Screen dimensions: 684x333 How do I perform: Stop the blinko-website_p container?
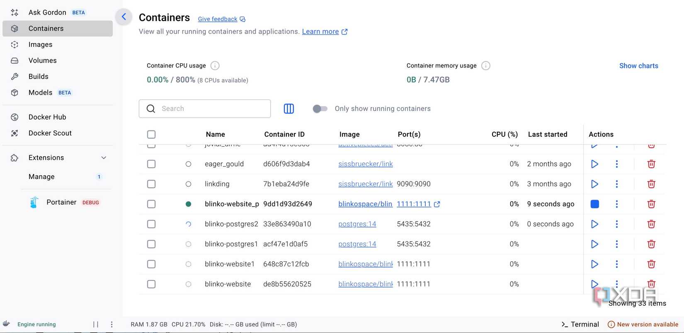click(594, 204)
